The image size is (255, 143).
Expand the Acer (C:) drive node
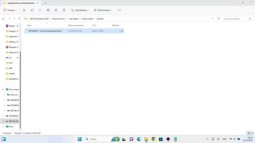coord(4,95)
